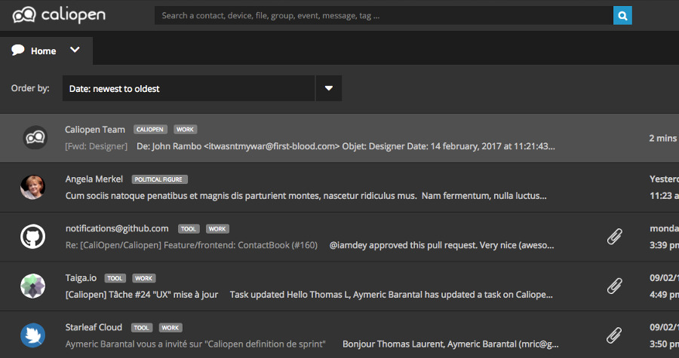Click the Starleaf Cloud leaf avatar
The image size is (679, 358).
click(x=33, y=335)
